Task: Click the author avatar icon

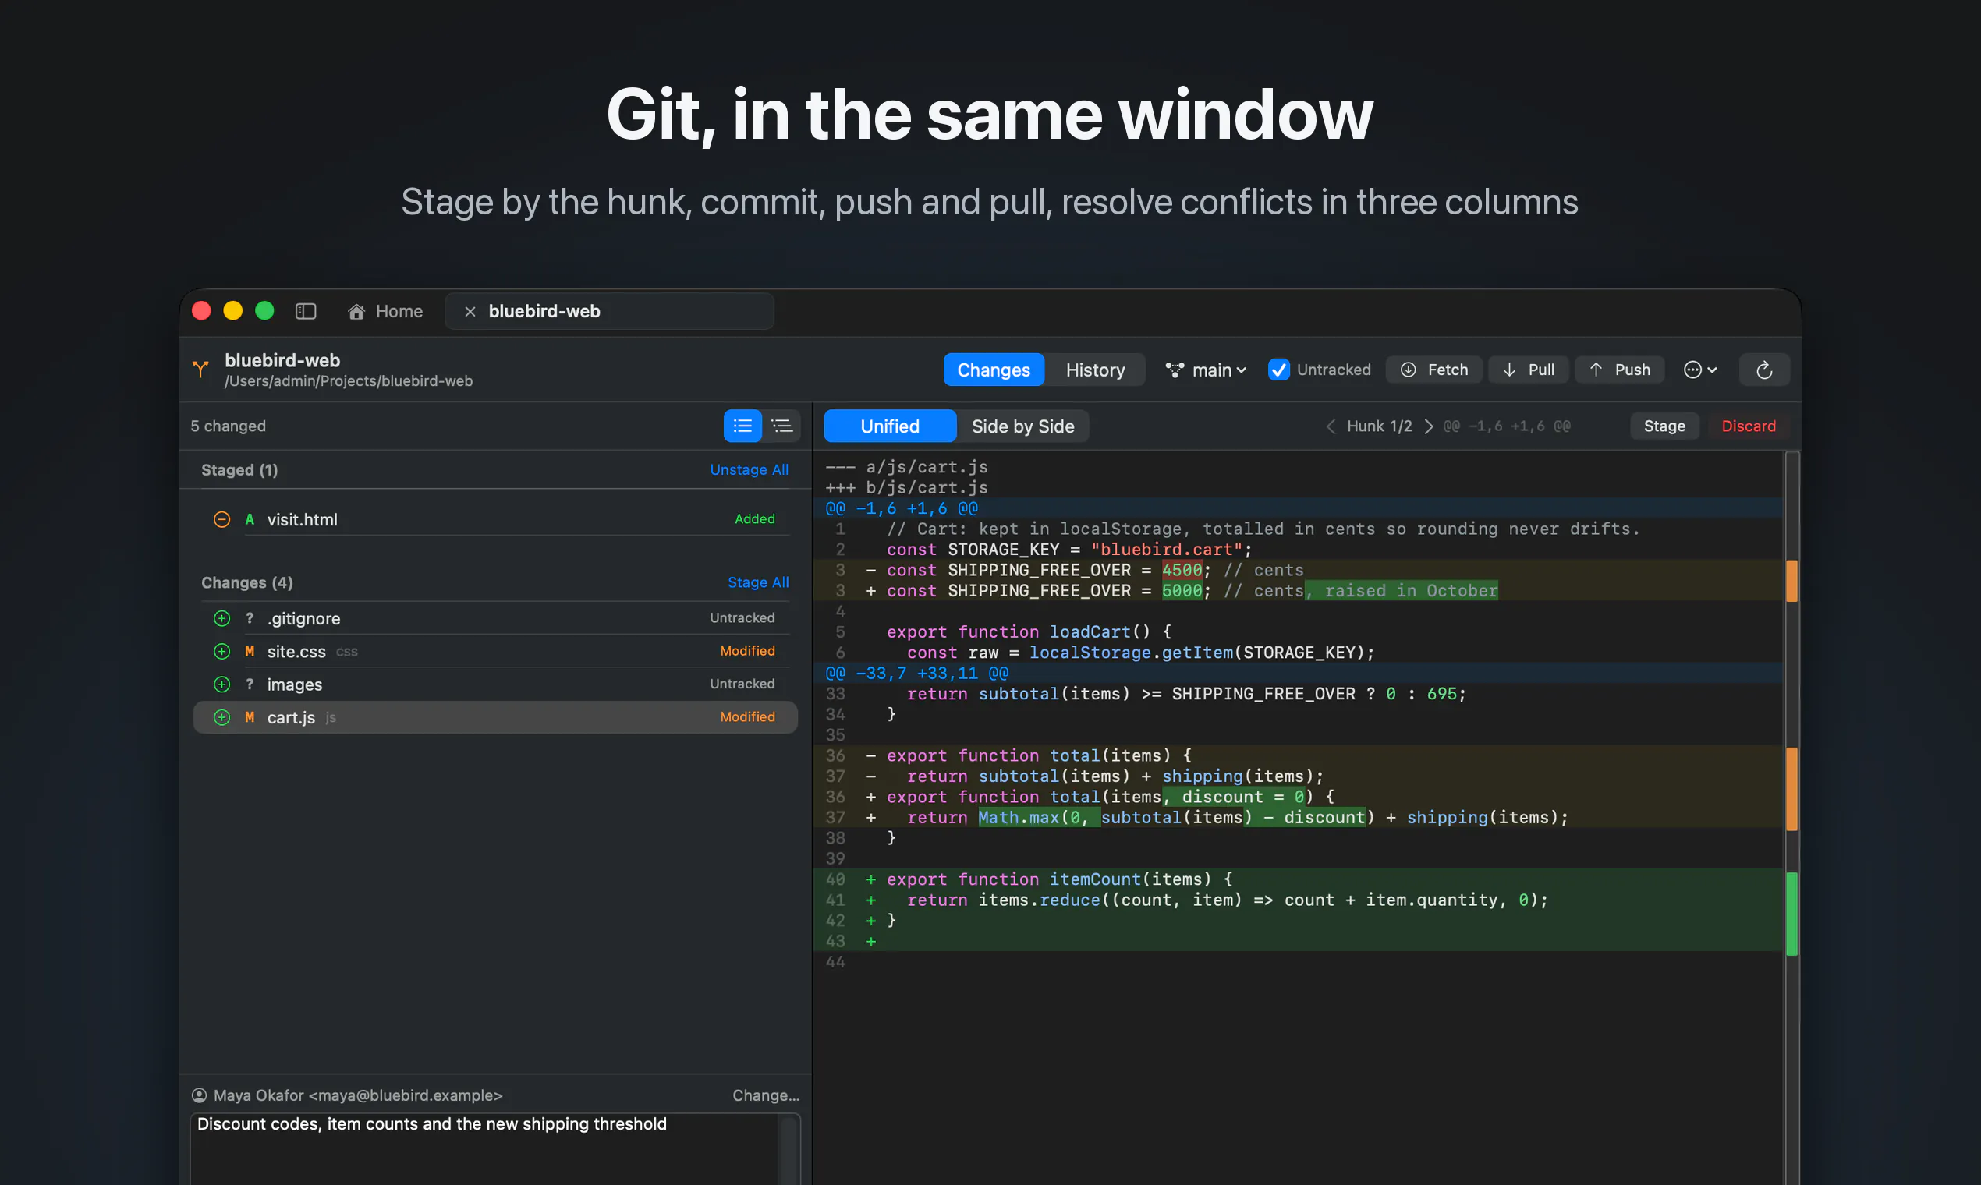Action: 199,1095
